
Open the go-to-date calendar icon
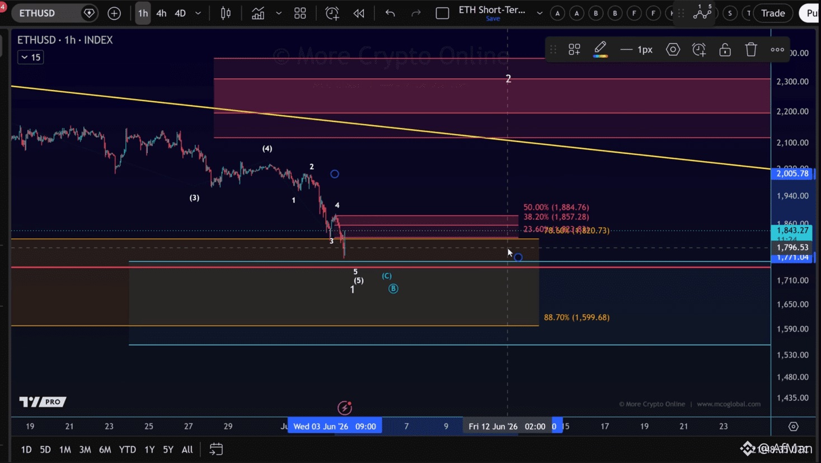click(x=216, y=449)
